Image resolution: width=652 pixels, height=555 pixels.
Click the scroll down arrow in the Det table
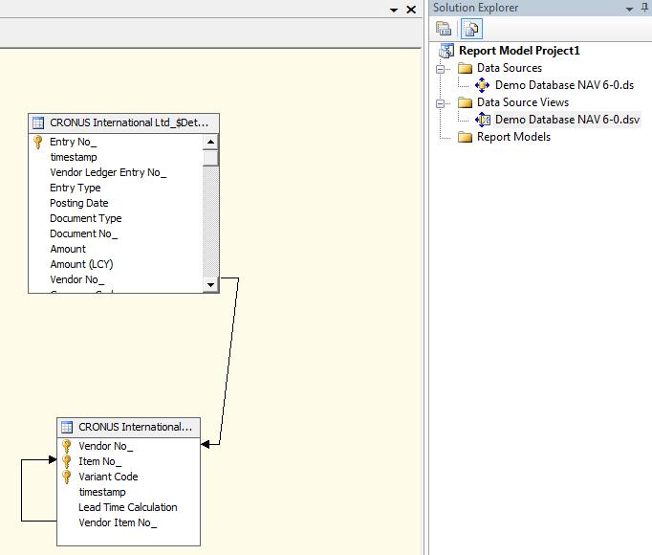211,285
